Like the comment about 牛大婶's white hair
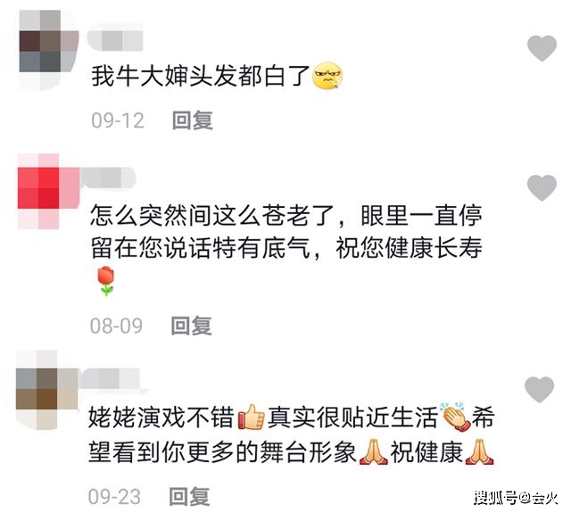This screenshot has width=571, height=513. pyautogui.click(x=542, y=48)
